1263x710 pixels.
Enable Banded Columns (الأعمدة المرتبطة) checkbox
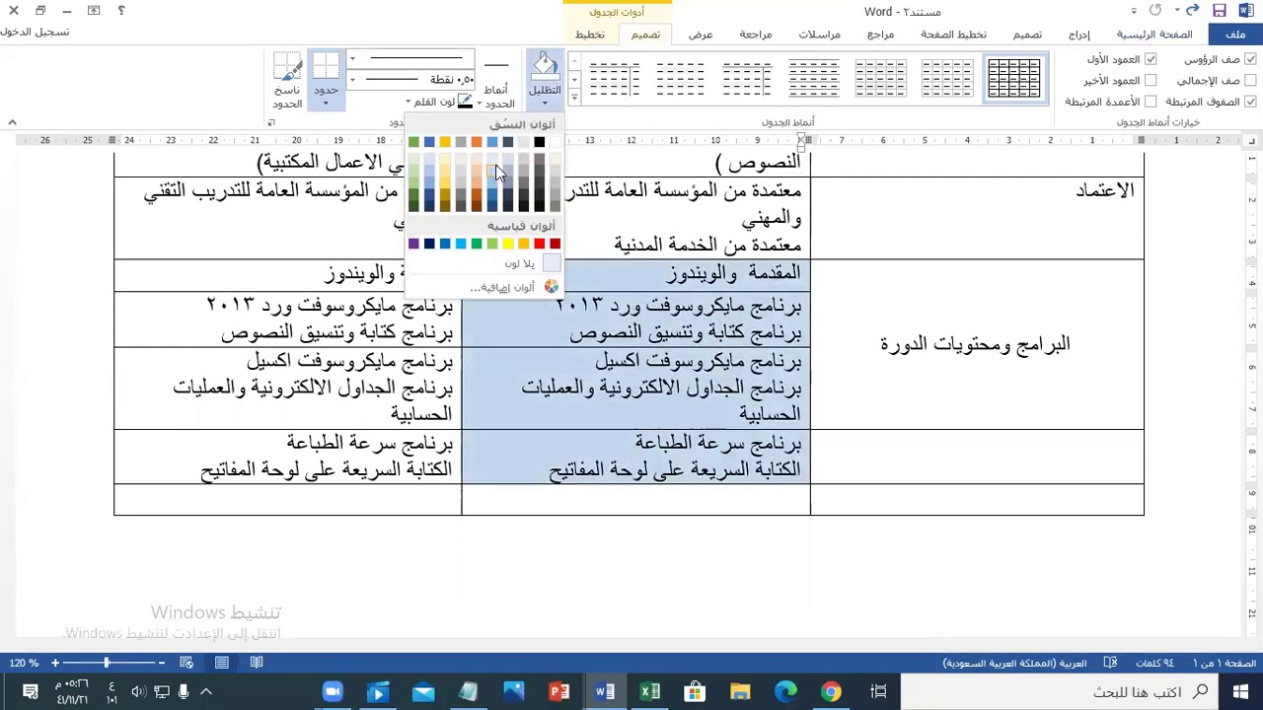click(x=1151, y=103)
